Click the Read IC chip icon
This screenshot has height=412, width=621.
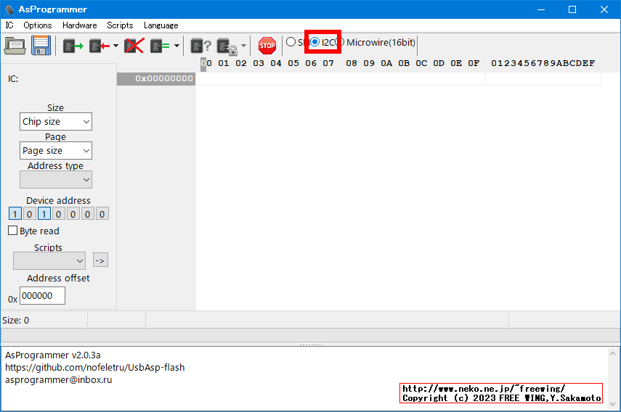tap(73, 46)
